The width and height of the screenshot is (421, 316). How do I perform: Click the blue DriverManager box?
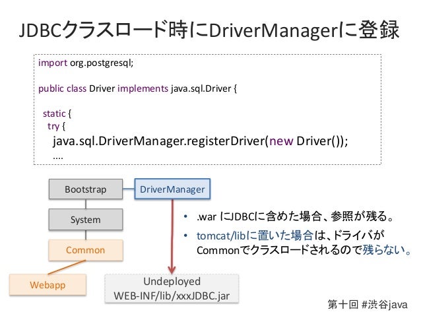coord(172,189)
